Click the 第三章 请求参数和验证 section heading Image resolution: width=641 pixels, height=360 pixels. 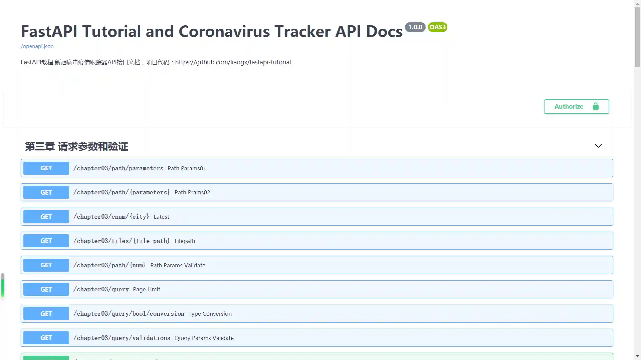[x=76, y=146]
